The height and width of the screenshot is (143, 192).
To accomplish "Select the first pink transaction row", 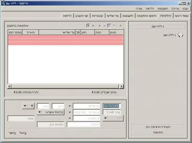I will tap(65, 37).
